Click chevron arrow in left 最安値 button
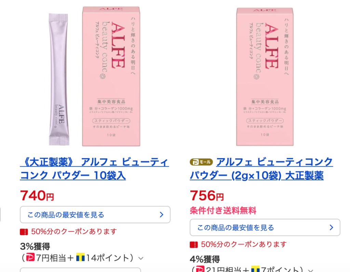 (x=162, y=215)
